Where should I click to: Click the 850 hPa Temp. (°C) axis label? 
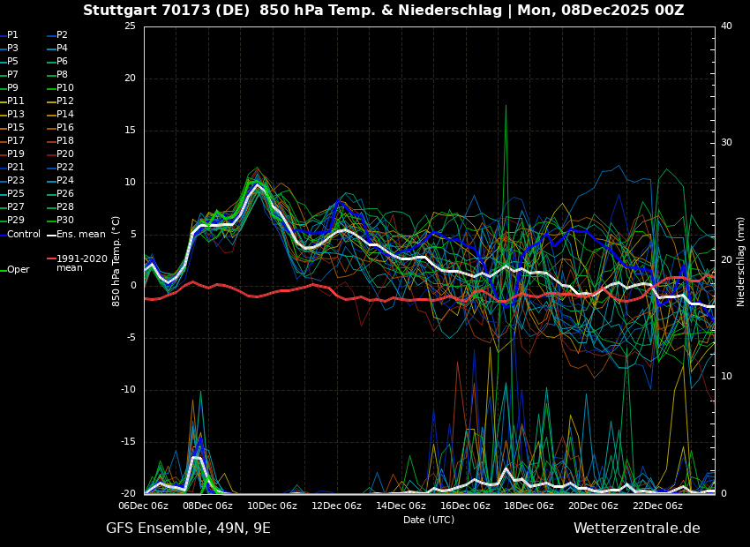click(116, 261)
